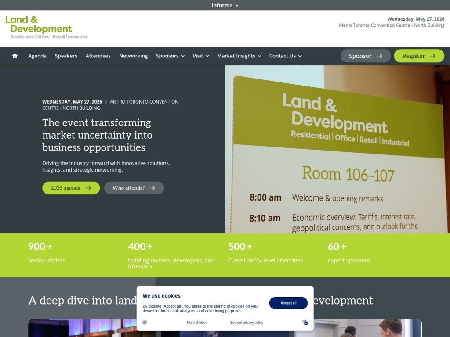Expand the Market Insights dropdown
Image resolution: width=450 pixels, height=337 pixels.
pyautogui.click(x=239, y=56)
